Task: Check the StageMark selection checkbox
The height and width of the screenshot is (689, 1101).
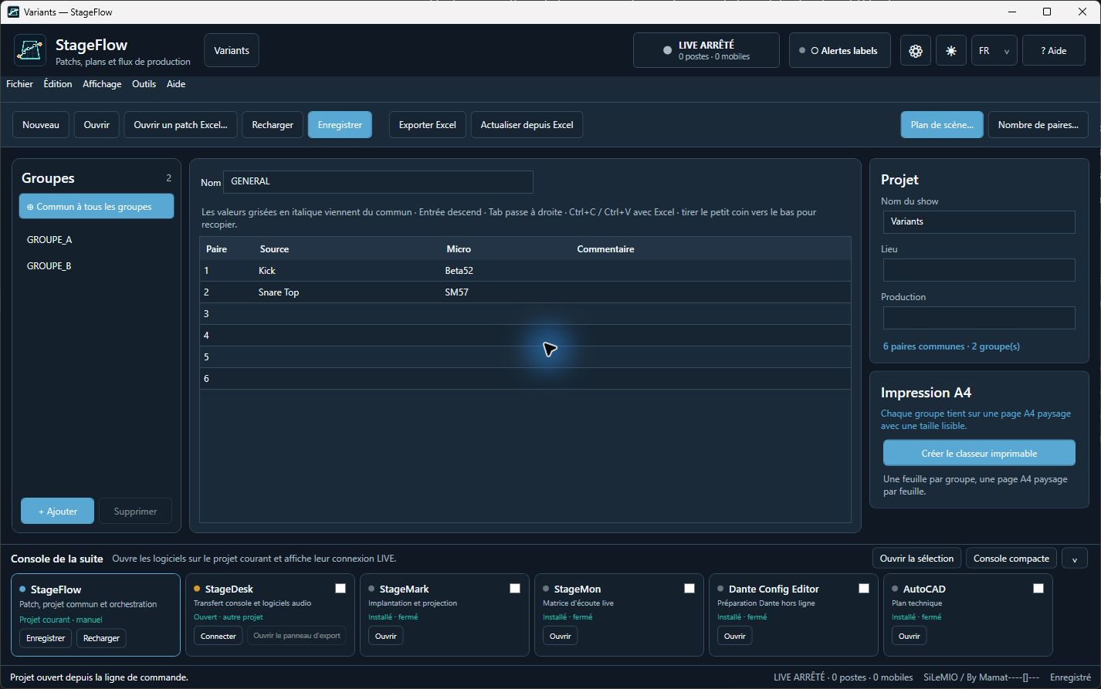Action: coord(515,589)
